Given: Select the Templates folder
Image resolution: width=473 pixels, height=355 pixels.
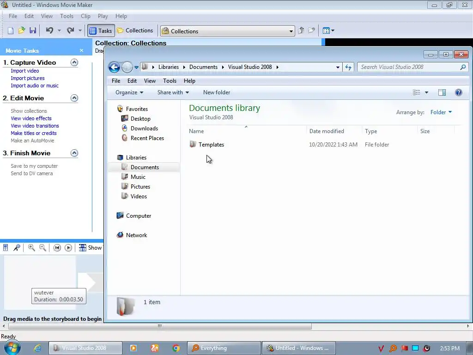Looking at the screenshot, I should point(211,145).
